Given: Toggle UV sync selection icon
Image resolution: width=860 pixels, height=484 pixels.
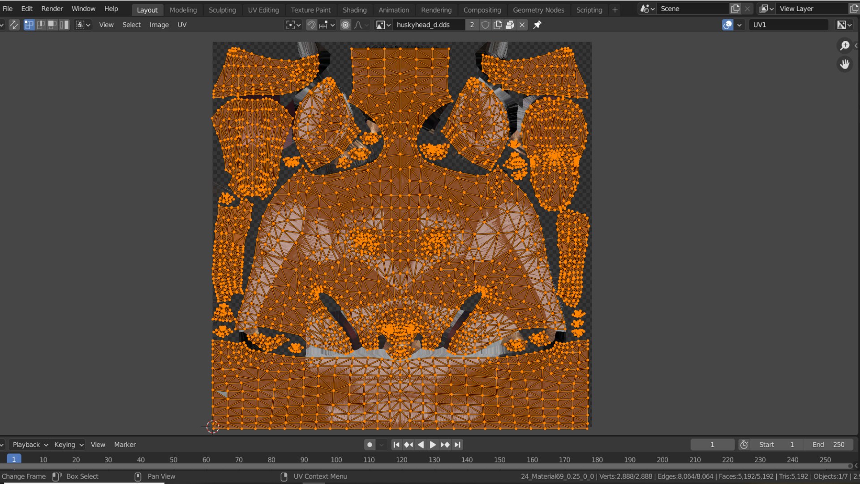Looking at the screenshot, I should 14,25.
